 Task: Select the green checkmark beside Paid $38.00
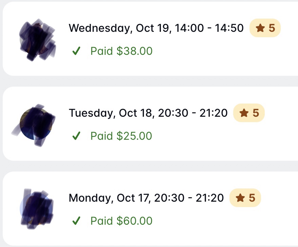point(76,51)
